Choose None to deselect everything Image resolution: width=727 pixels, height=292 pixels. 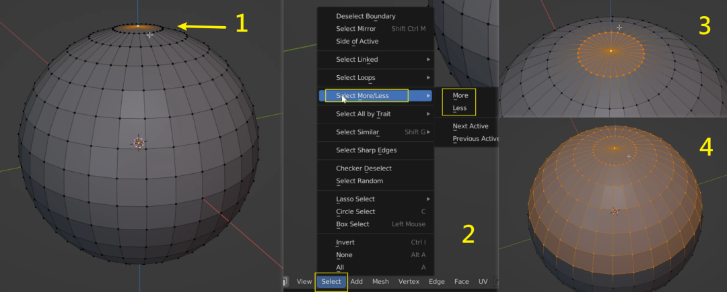[x=376, y=254]
